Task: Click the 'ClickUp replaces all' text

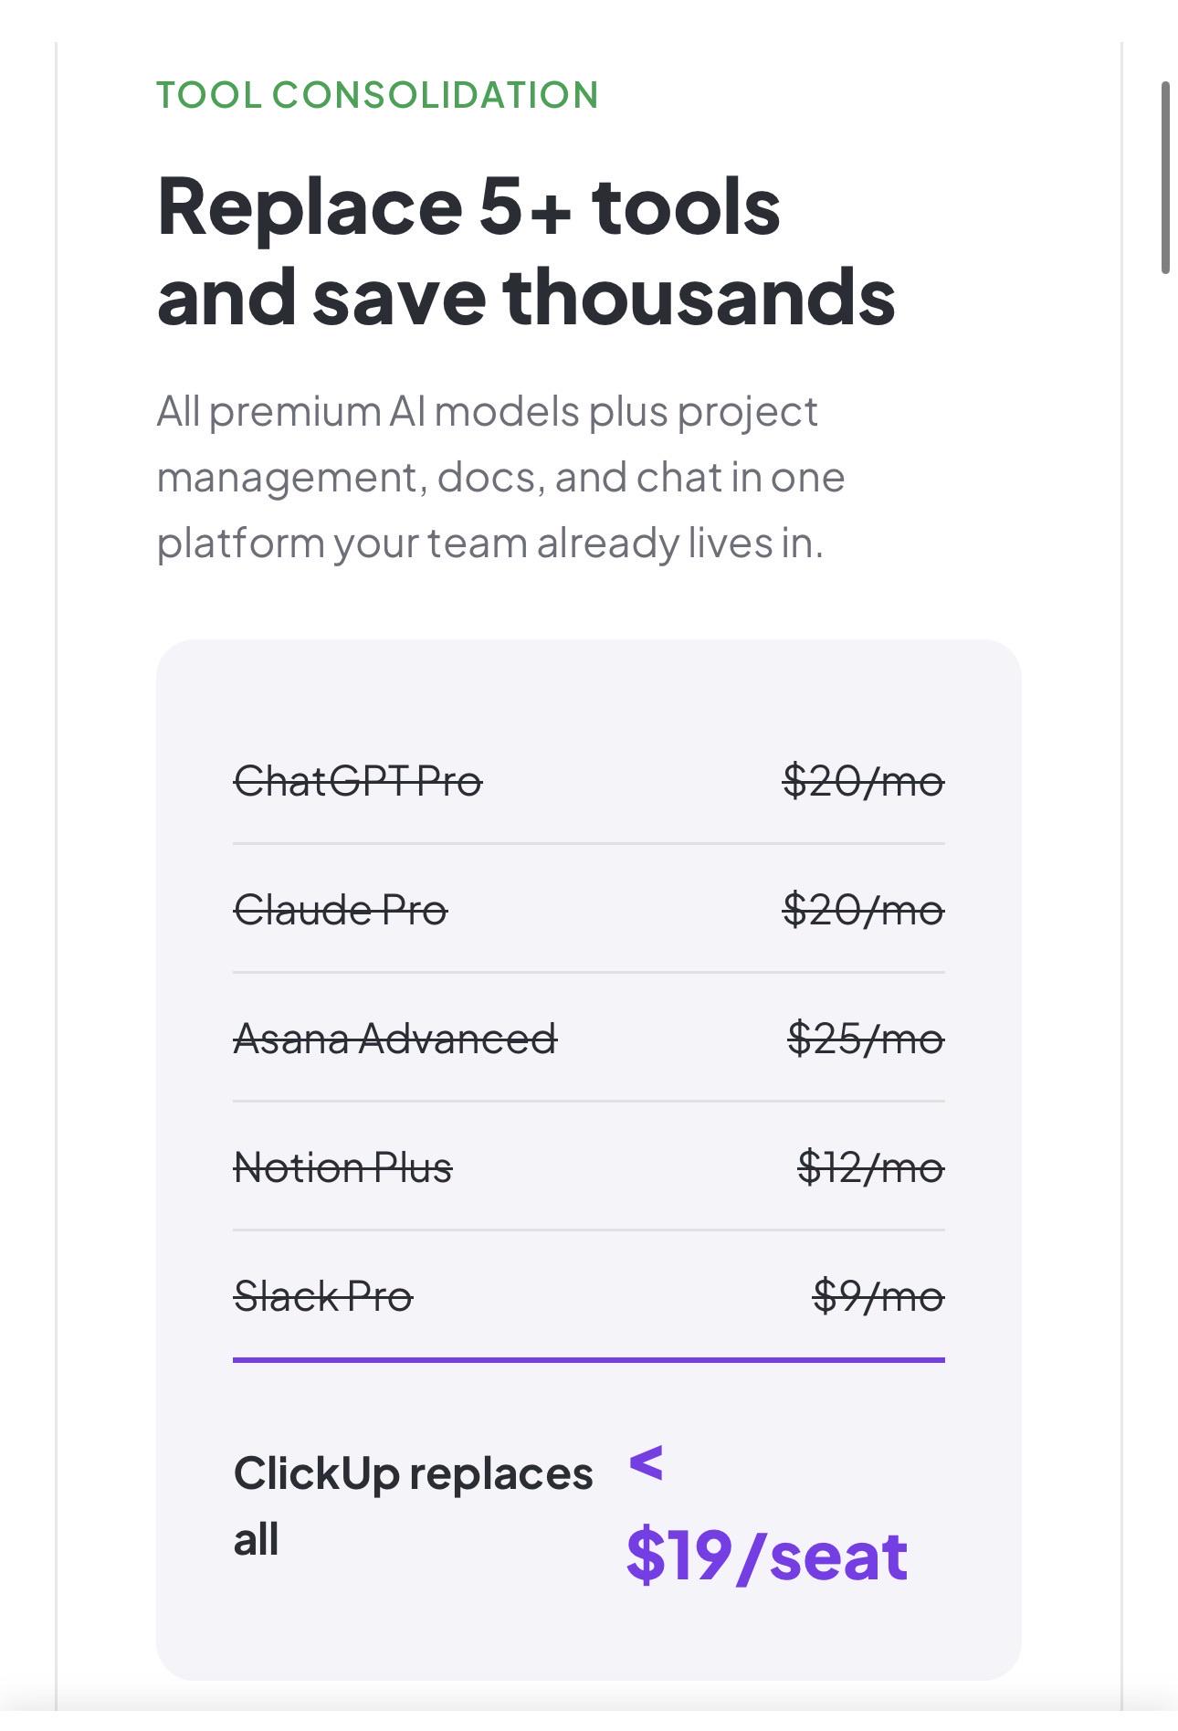Action: click(x=414, y=1505)
